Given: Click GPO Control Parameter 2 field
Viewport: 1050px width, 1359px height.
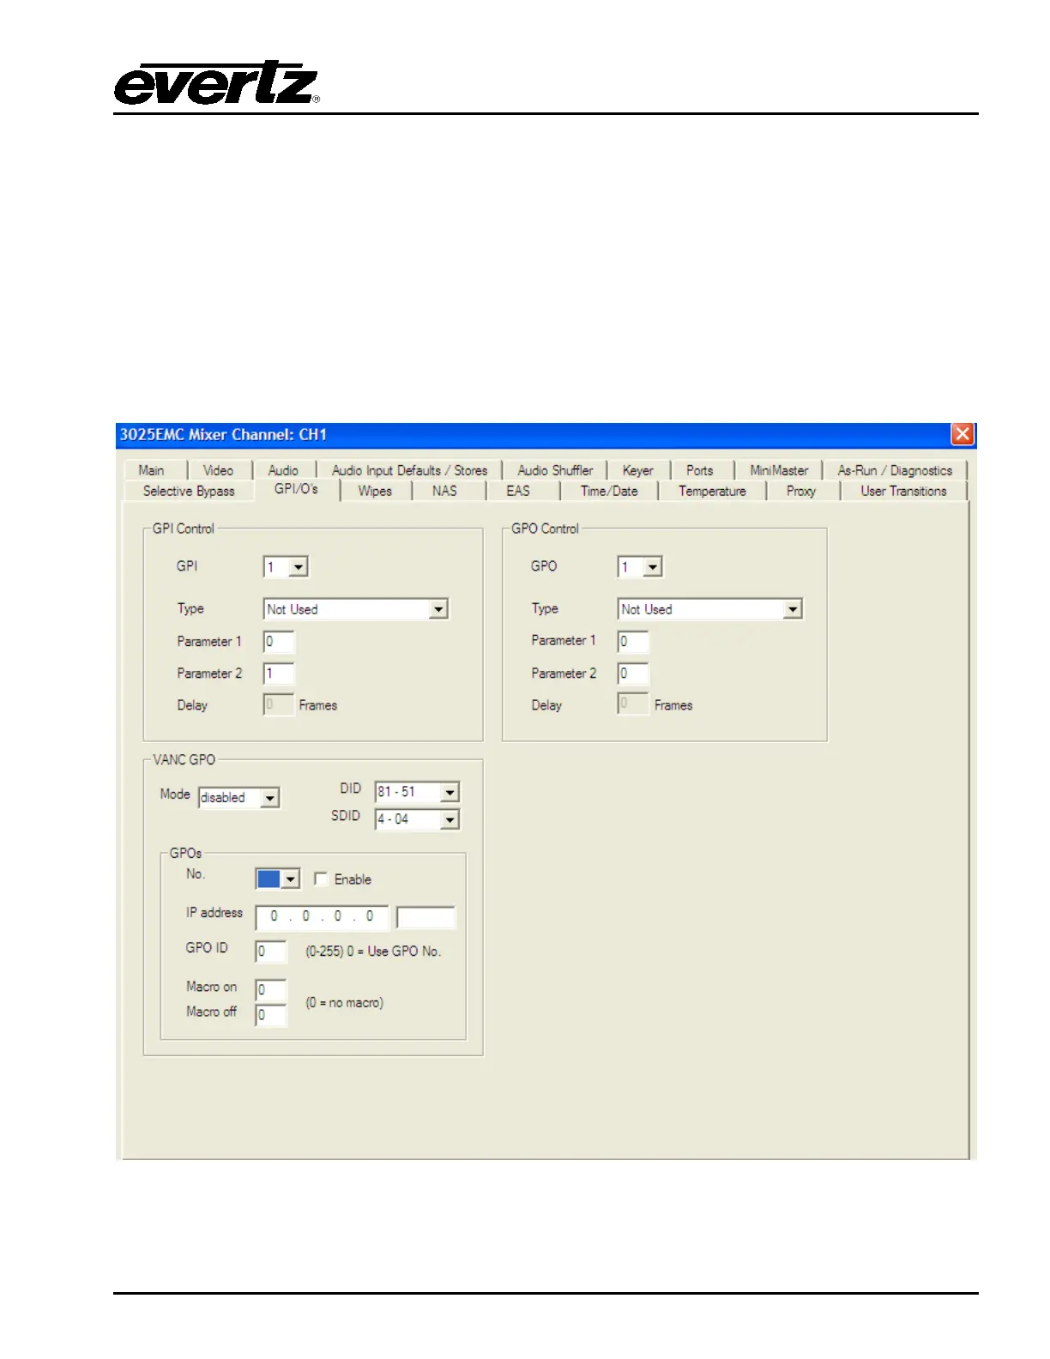Looking at the screenshot, I should [633, 673].
